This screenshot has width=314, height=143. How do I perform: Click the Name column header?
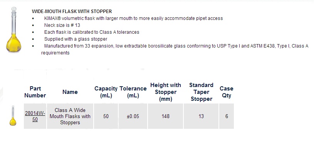(70, 92)
